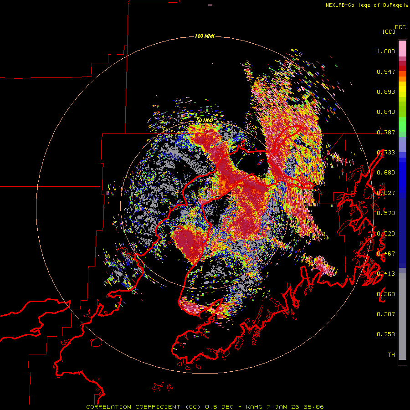Click the DCC product label
This screenshot has width=410, height=410.
pyautogui.click(x=400, y=27)
